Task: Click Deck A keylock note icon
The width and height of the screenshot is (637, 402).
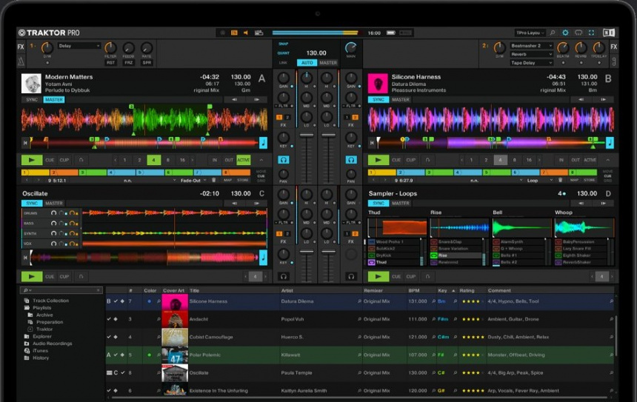Action: pyautogui.click(x=263, y=143)
